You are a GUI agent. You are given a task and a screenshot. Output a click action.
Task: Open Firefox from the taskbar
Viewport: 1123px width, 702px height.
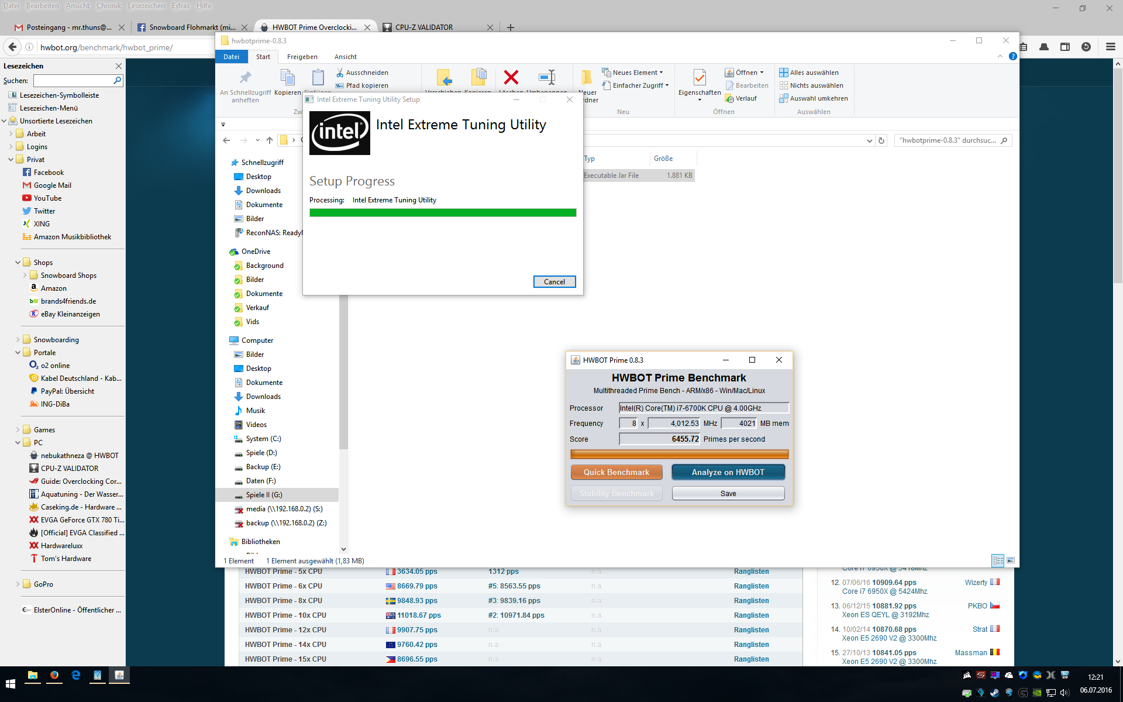54,676
